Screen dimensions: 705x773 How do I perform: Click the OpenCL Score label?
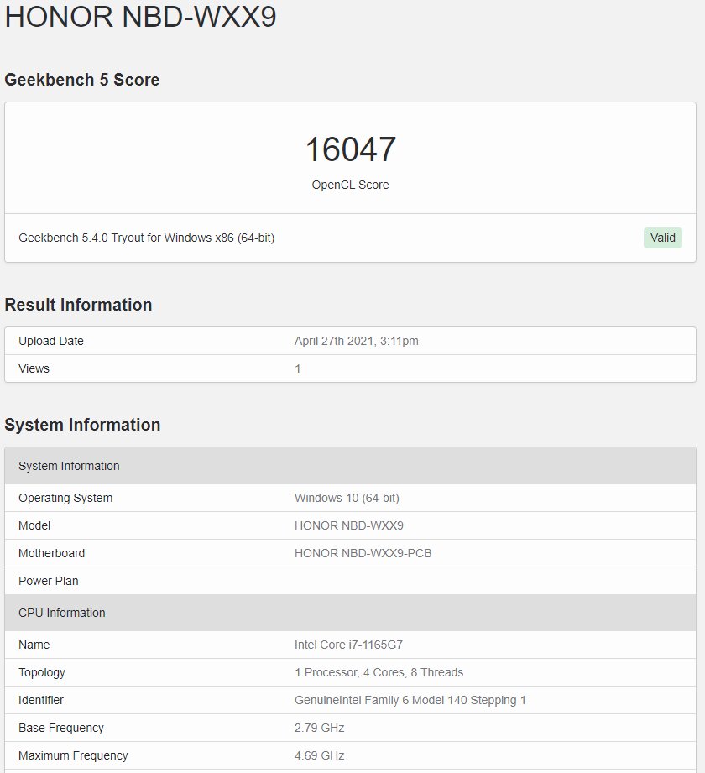pyautogui.click(x=351, y=185)
